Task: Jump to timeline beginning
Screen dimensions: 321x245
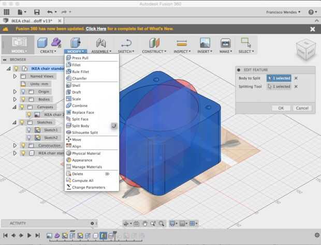Action: [5, 235]
